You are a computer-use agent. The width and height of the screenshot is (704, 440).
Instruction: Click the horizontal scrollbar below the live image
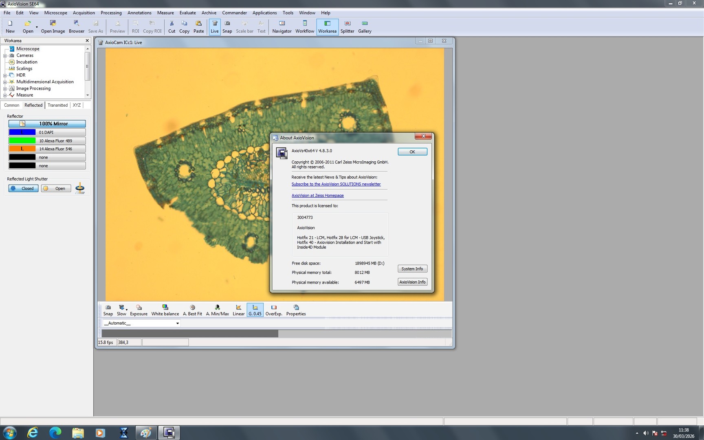tap(189, 333)
